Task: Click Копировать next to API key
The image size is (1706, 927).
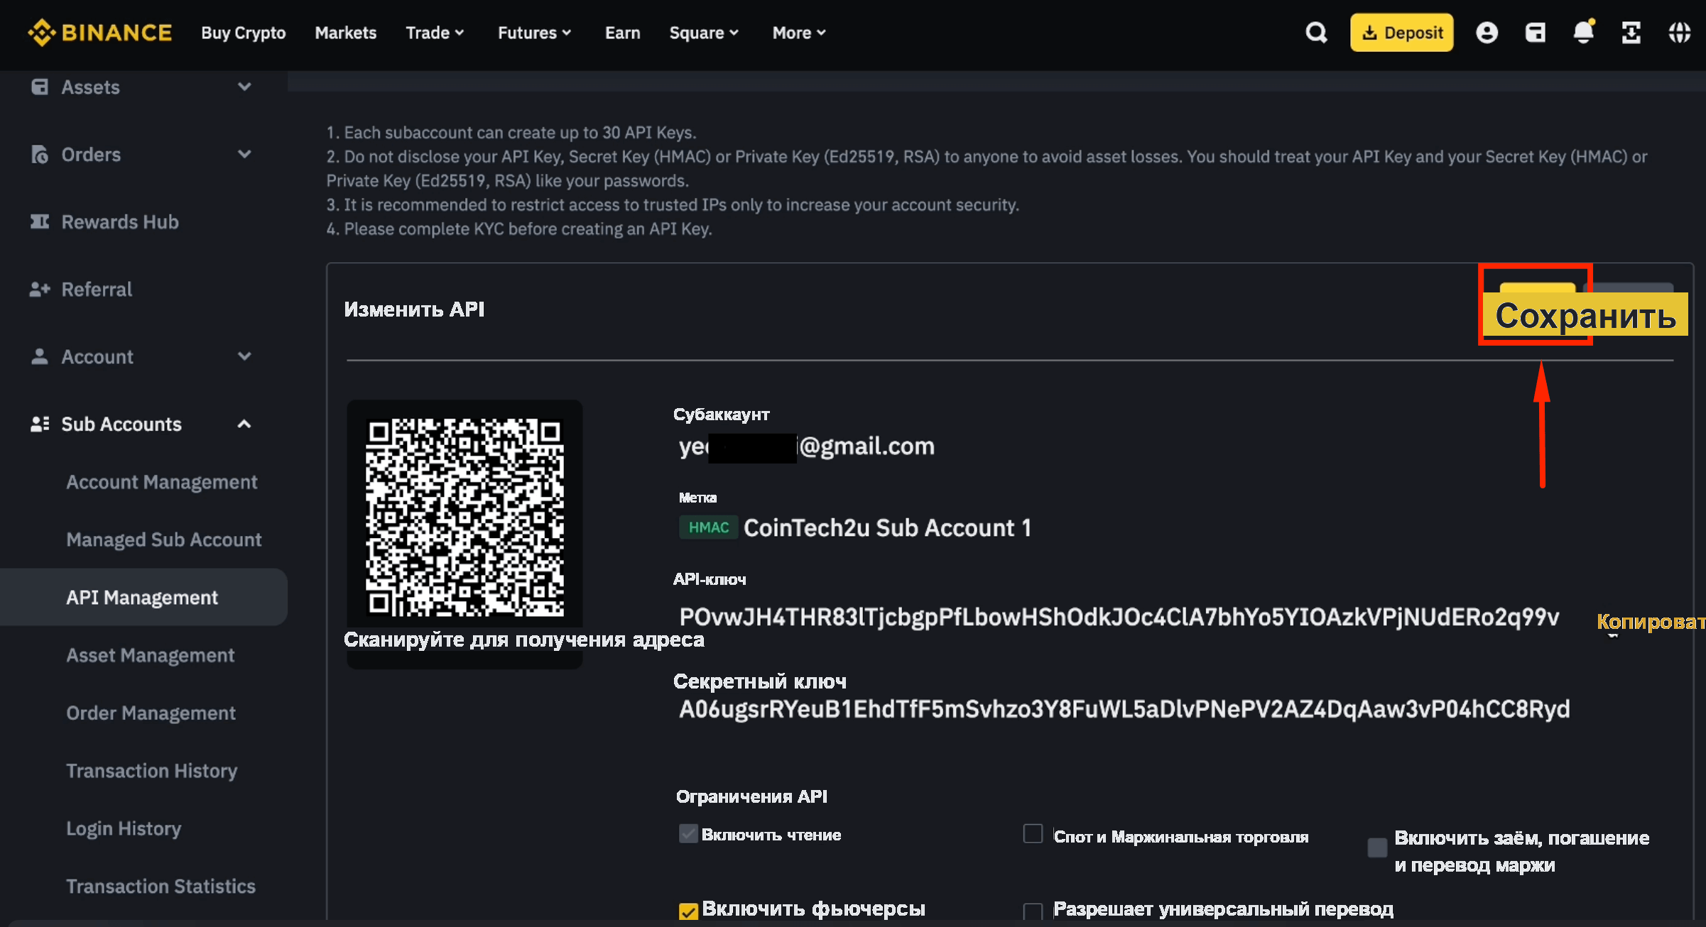Action: (x=1651, y=621)
